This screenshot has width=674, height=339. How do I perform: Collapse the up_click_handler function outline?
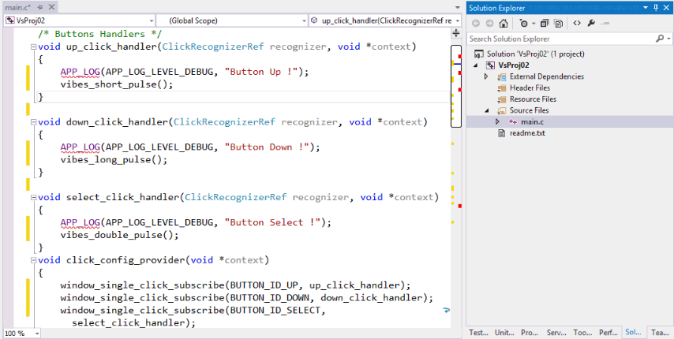[32, 47]
